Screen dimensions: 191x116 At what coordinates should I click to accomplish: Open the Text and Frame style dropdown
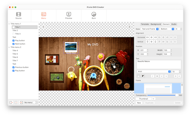pyautogui.click(x=150, y=29)
